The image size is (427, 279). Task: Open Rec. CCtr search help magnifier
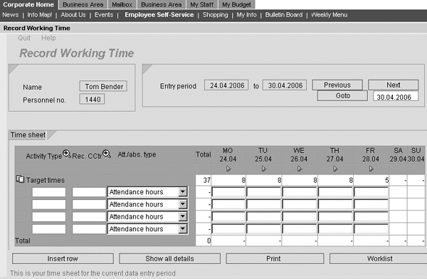click(x=107, y=154)
